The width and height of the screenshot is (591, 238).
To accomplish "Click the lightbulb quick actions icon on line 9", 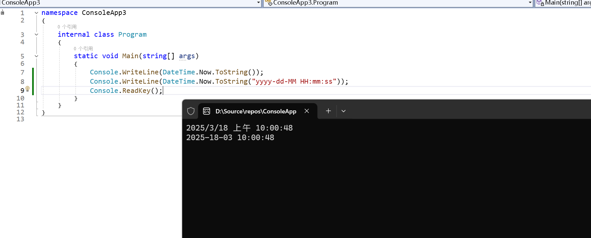I will click(x=27, y=89).
